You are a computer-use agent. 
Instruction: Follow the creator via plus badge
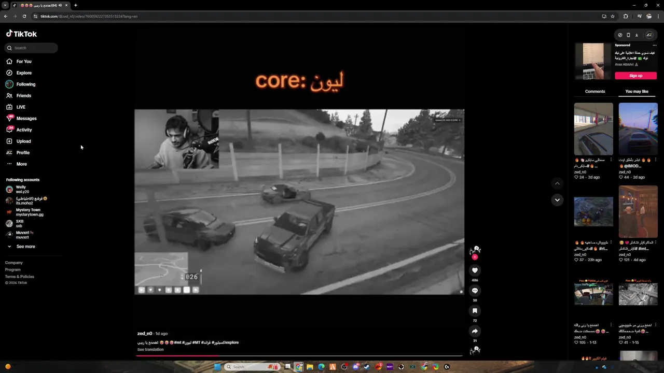coord(475,257)
